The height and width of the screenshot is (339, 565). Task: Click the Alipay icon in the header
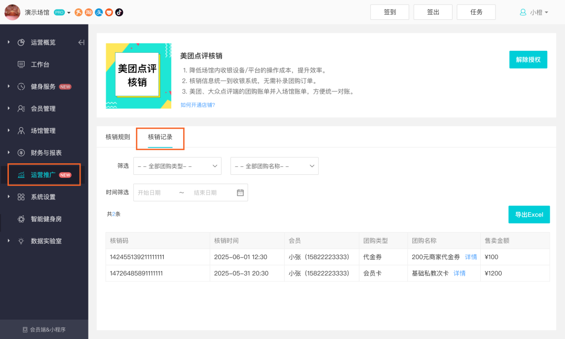[x=99, y=12]
